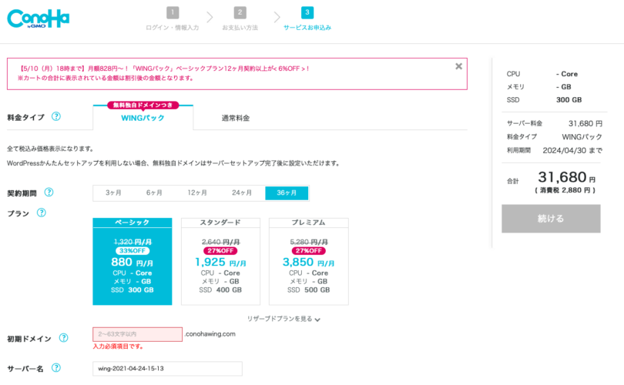Click step 1 ログイン・情報入力 indicator

[173, 18]
